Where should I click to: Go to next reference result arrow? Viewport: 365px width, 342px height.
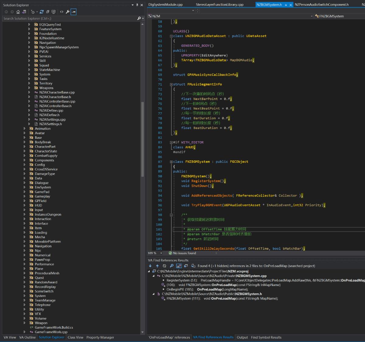coord(150,266)
